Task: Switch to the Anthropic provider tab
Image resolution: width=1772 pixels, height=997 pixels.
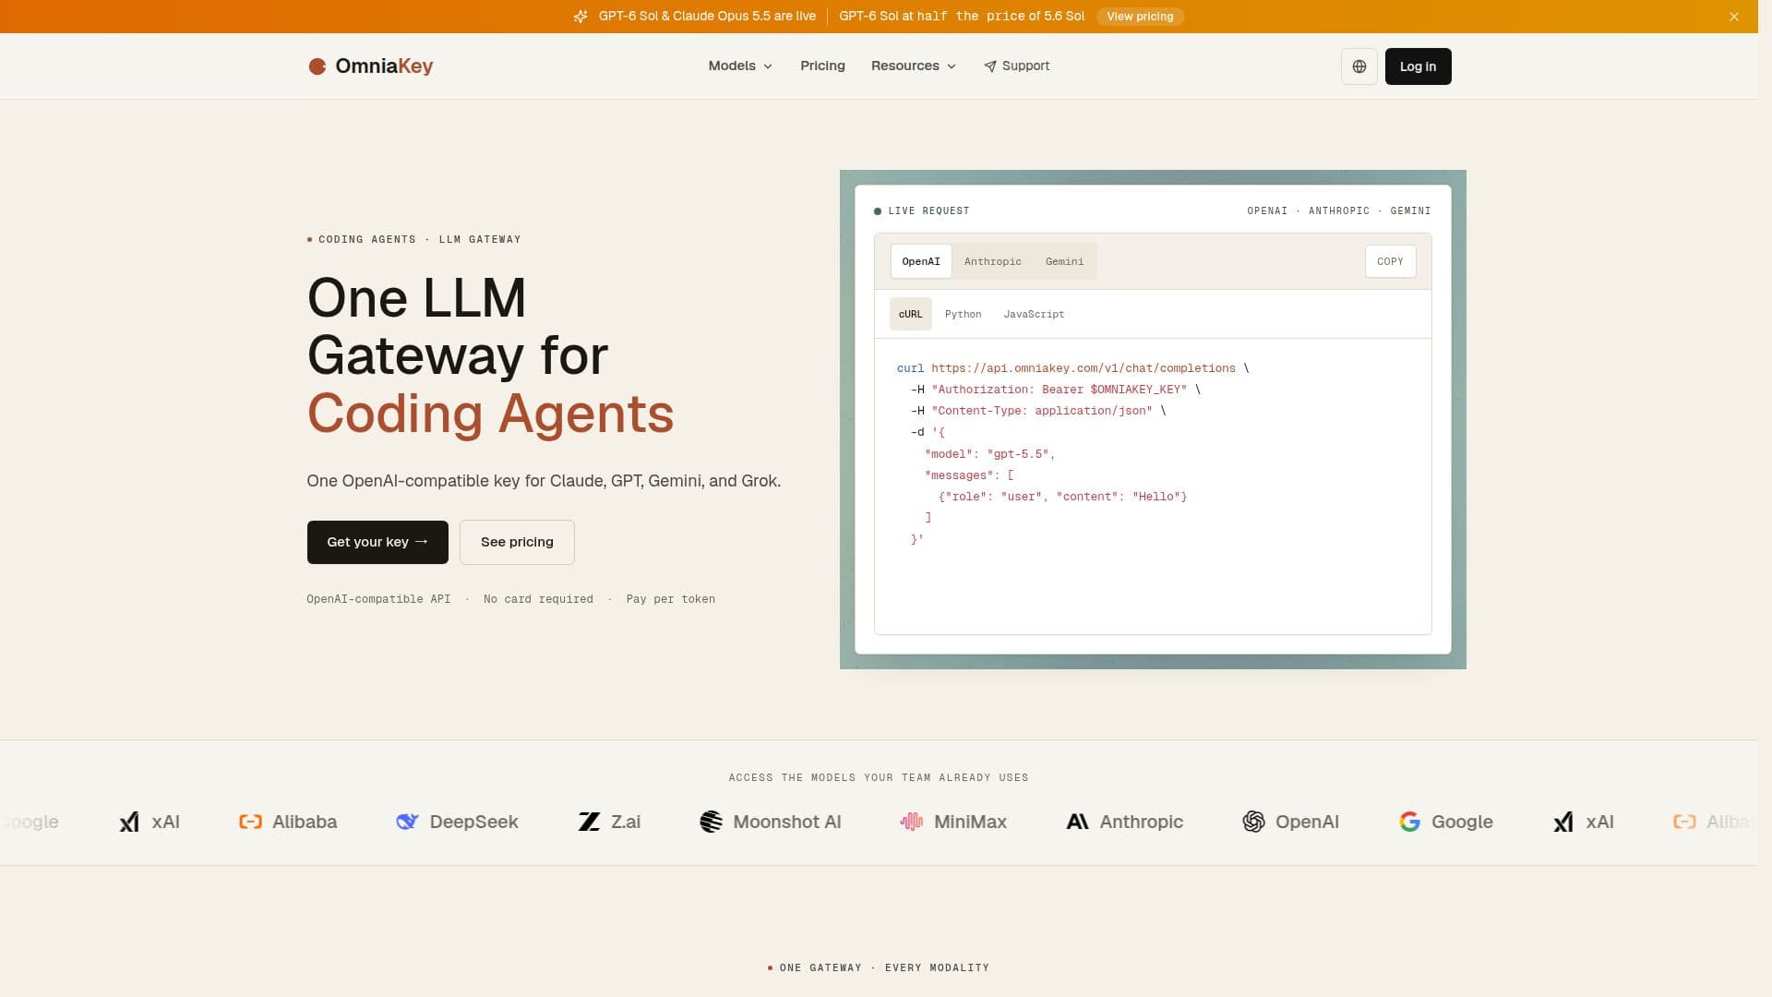Action: click(993, 261)
